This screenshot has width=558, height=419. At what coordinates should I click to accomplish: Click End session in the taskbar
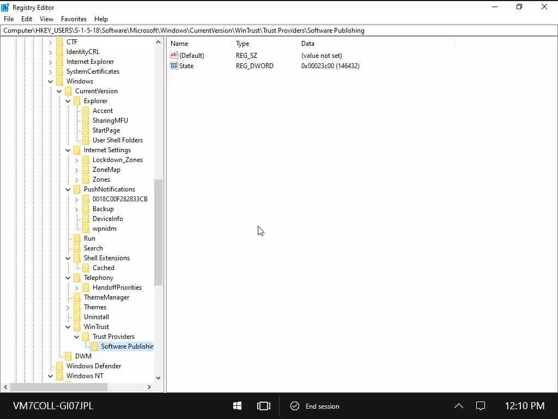pos(314,406)
